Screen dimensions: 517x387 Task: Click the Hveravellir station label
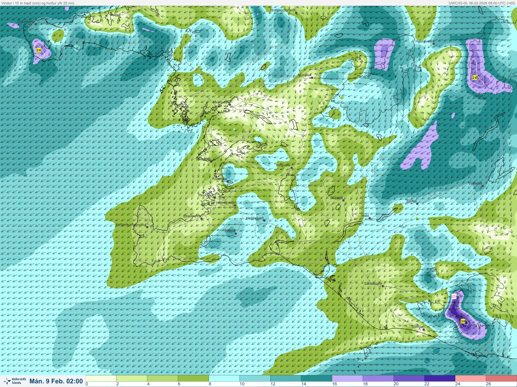[424, 41]
